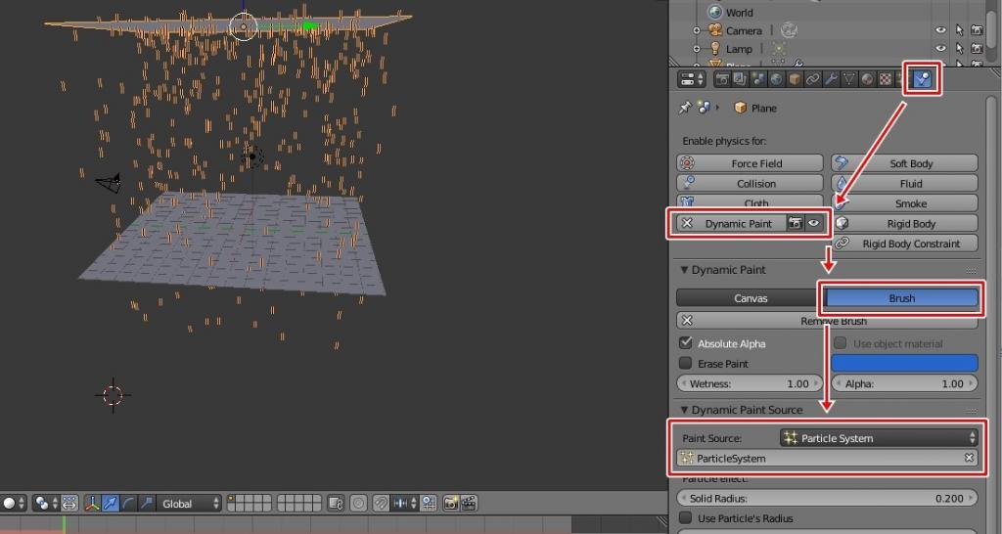Enable Erase Paint checkbox
The image size is (1002, 534).
point(686,363)
